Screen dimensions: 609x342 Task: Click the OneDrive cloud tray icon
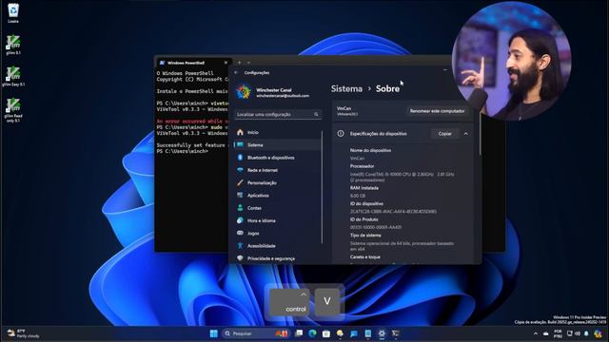point(545,333)
